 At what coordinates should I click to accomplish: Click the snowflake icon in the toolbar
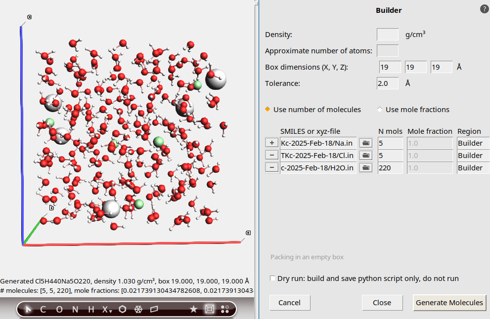click(137, 309)
